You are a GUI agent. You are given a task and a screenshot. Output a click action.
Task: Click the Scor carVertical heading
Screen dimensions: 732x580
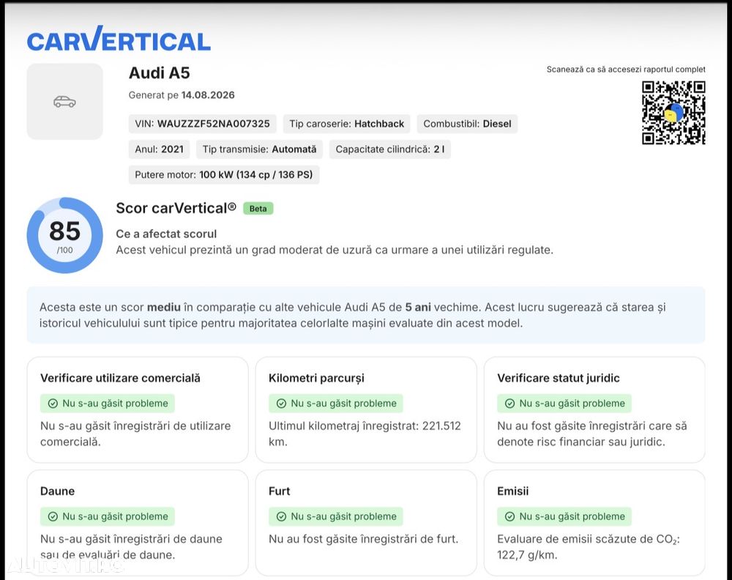tap(176, 208)
